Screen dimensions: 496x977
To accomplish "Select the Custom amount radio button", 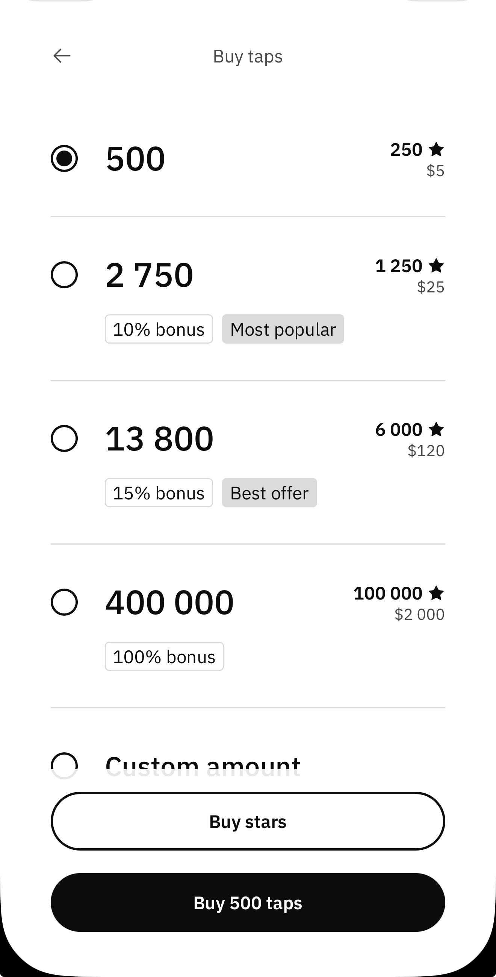I will (64, 765).
